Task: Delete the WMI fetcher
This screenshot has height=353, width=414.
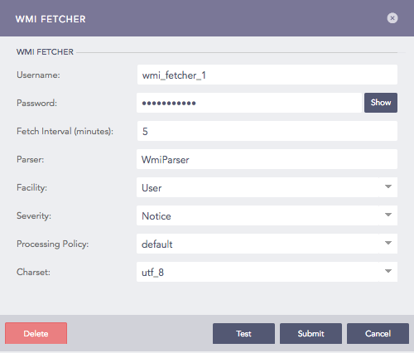Action: coord(36,333)
